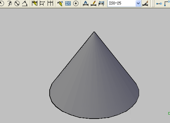Screen dimensions: 170x123
Task: Select the Angular dimension tool
Action: tap(25, 3)
